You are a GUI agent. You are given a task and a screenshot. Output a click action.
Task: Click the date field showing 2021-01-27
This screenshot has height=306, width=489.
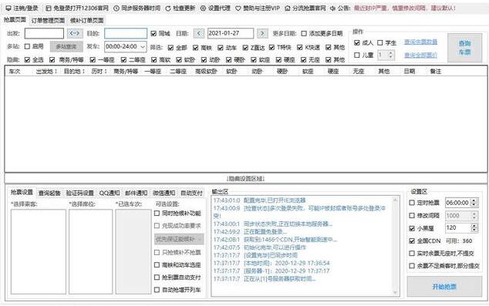[x=231, y=33]
